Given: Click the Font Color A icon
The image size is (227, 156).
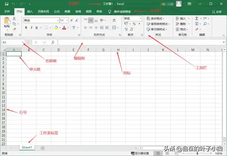Looking at the screenshot, I should (64, 27).
